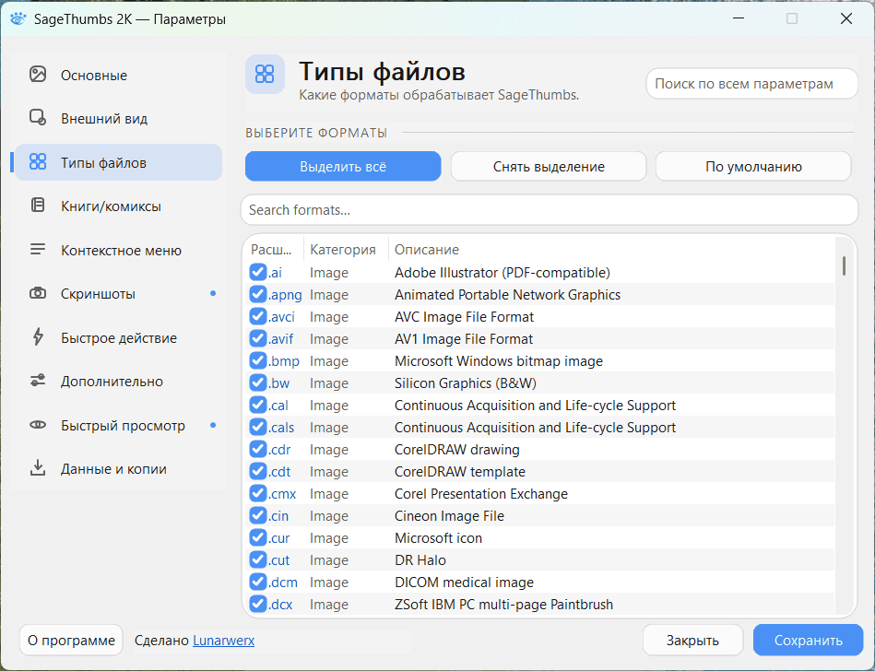Click the Основные sidebar icon
The height and width of the screenshot is (671, 875).
(38, 74)
